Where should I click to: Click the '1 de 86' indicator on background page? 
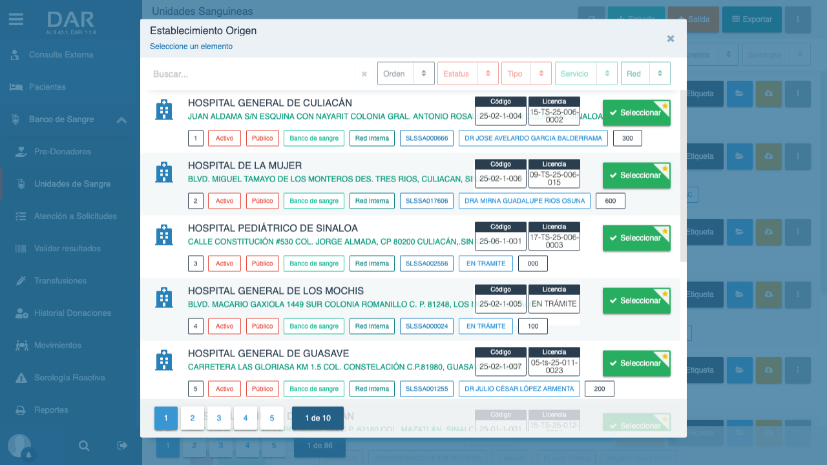coord(319,446)
